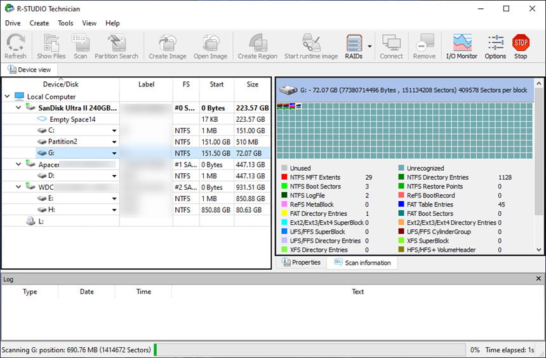
Task: Click the FS column header
Action: point(186,84)
